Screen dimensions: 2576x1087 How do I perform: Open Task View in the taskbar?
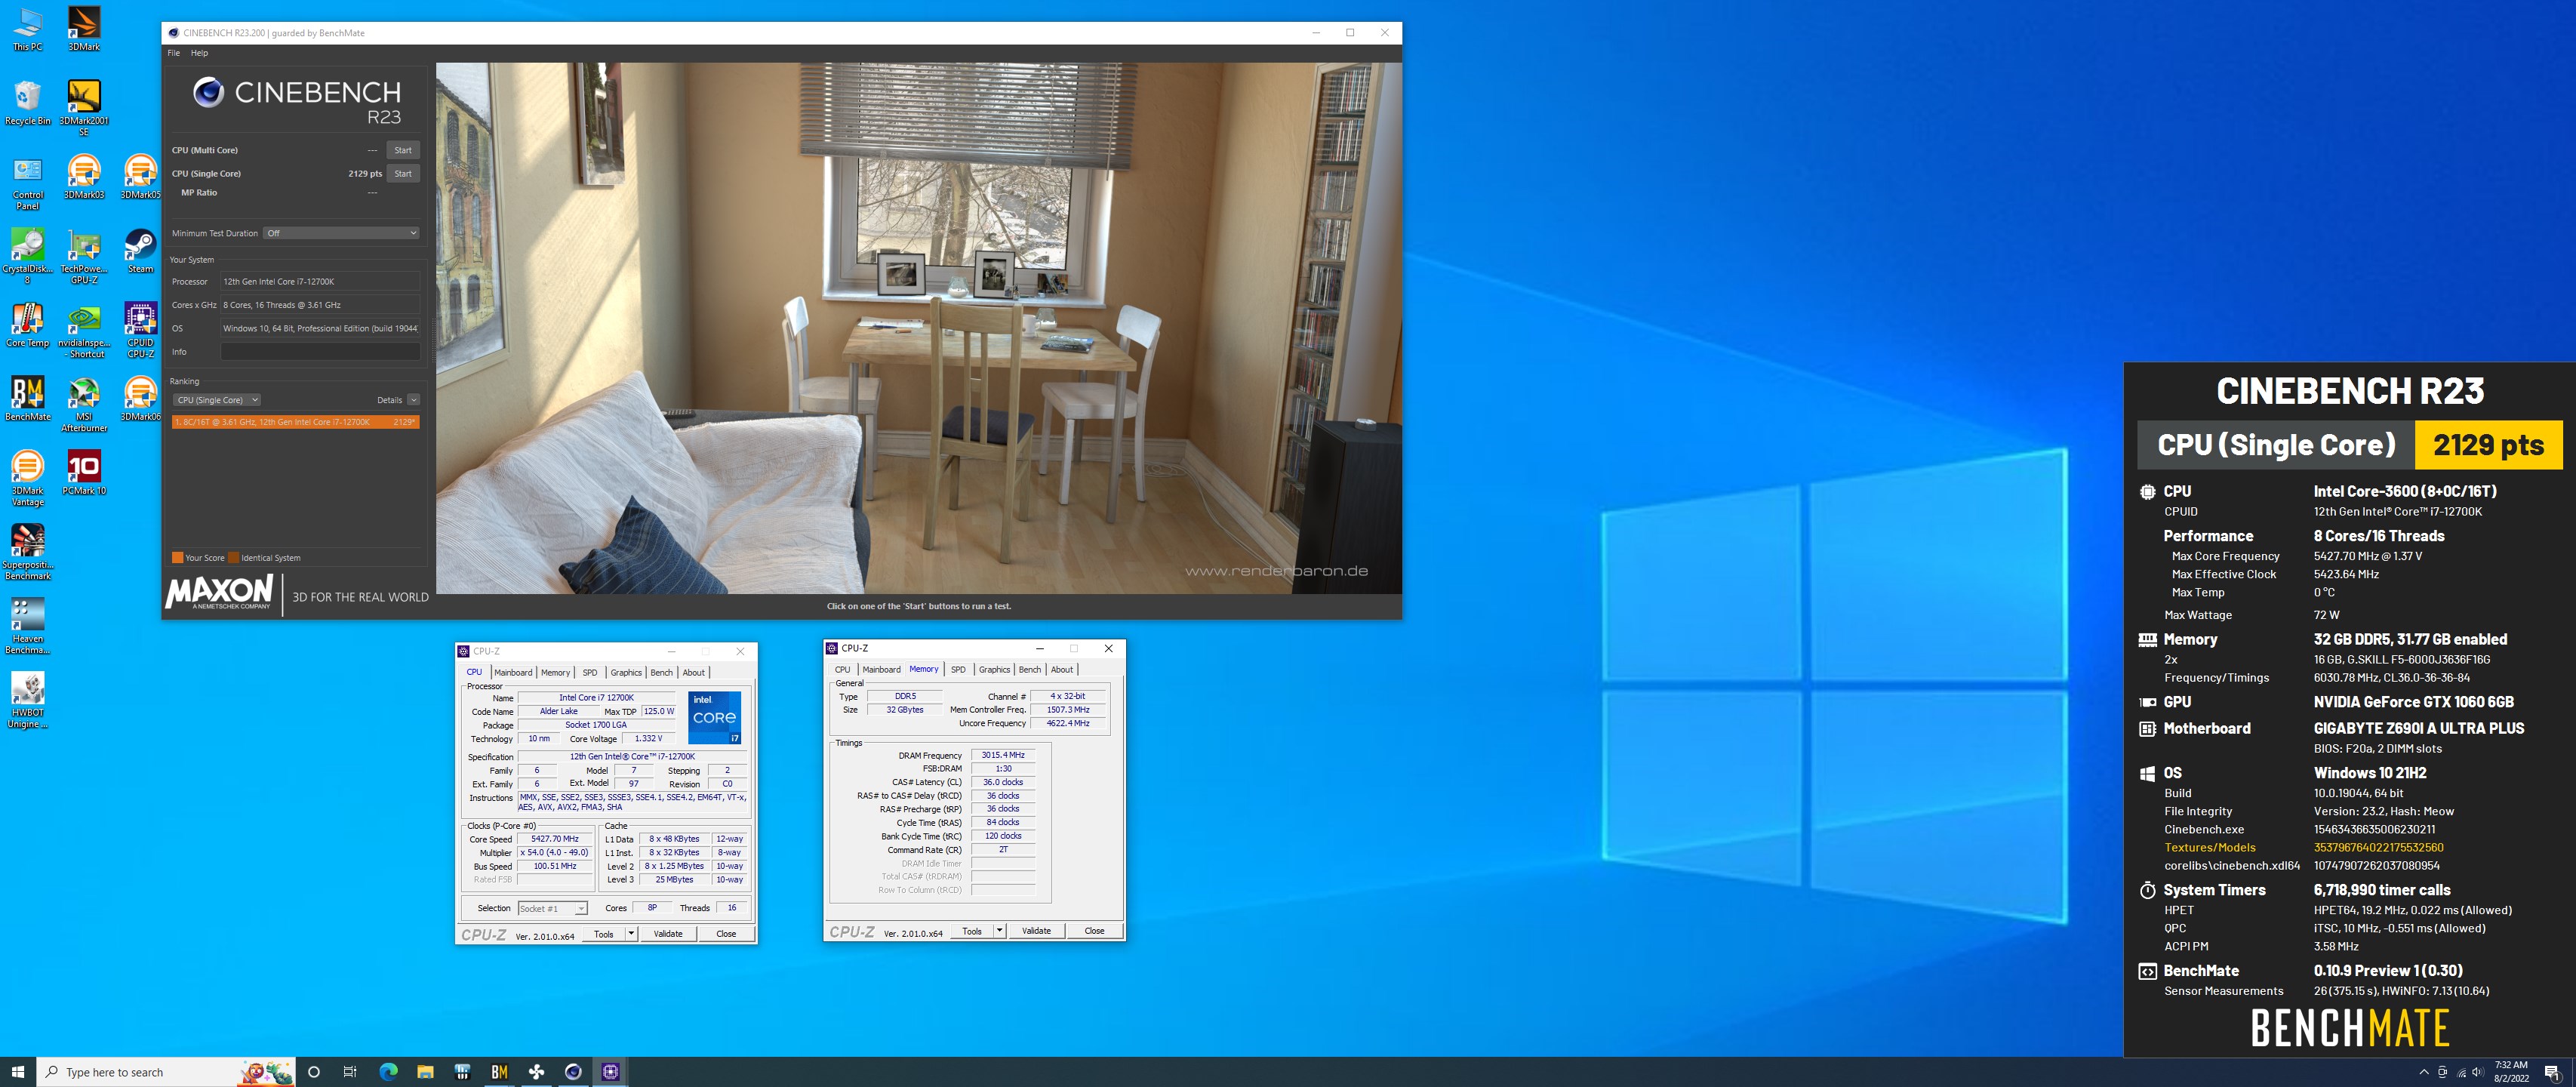click(350, 1072)
